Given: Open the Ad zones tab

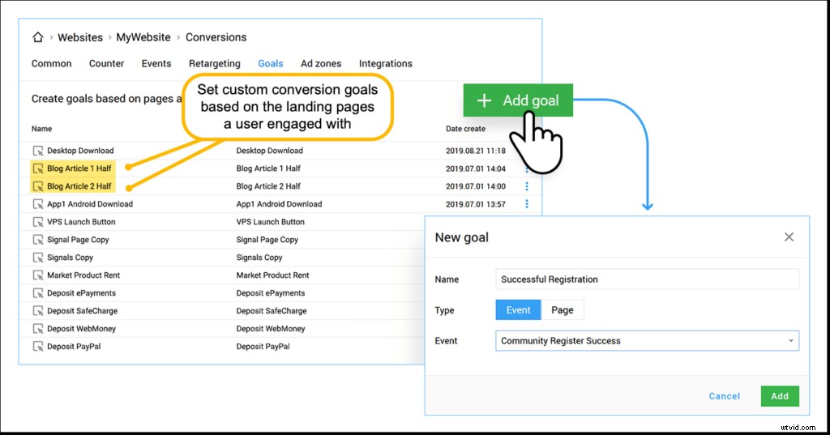Looking at the screenshot, I should (x=321, y=63).
